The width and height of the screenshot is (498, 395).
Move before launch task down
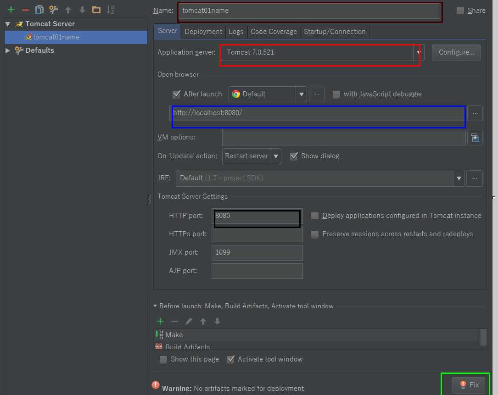pyautogui.click(x=217, y=321)
